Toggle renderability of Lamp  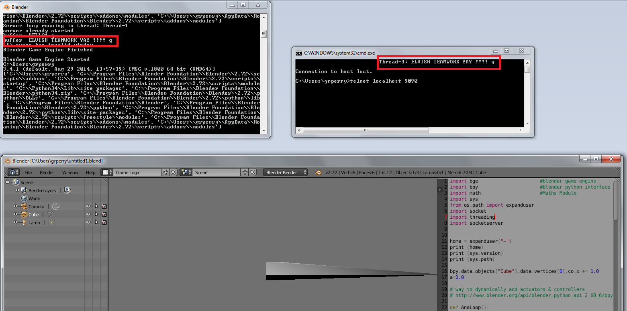coord(104,222)
